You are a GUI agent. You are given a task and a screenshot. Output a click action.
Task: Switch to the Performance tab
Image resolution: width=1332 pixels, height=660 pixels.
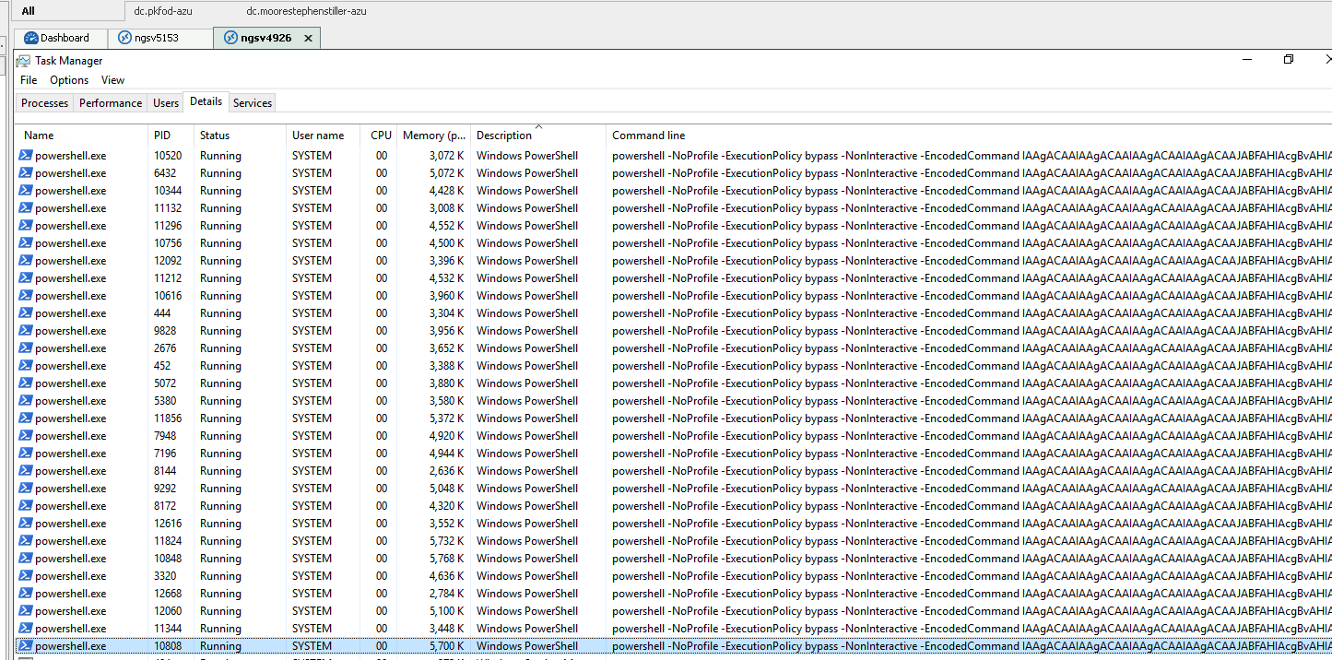click(110, 102)
